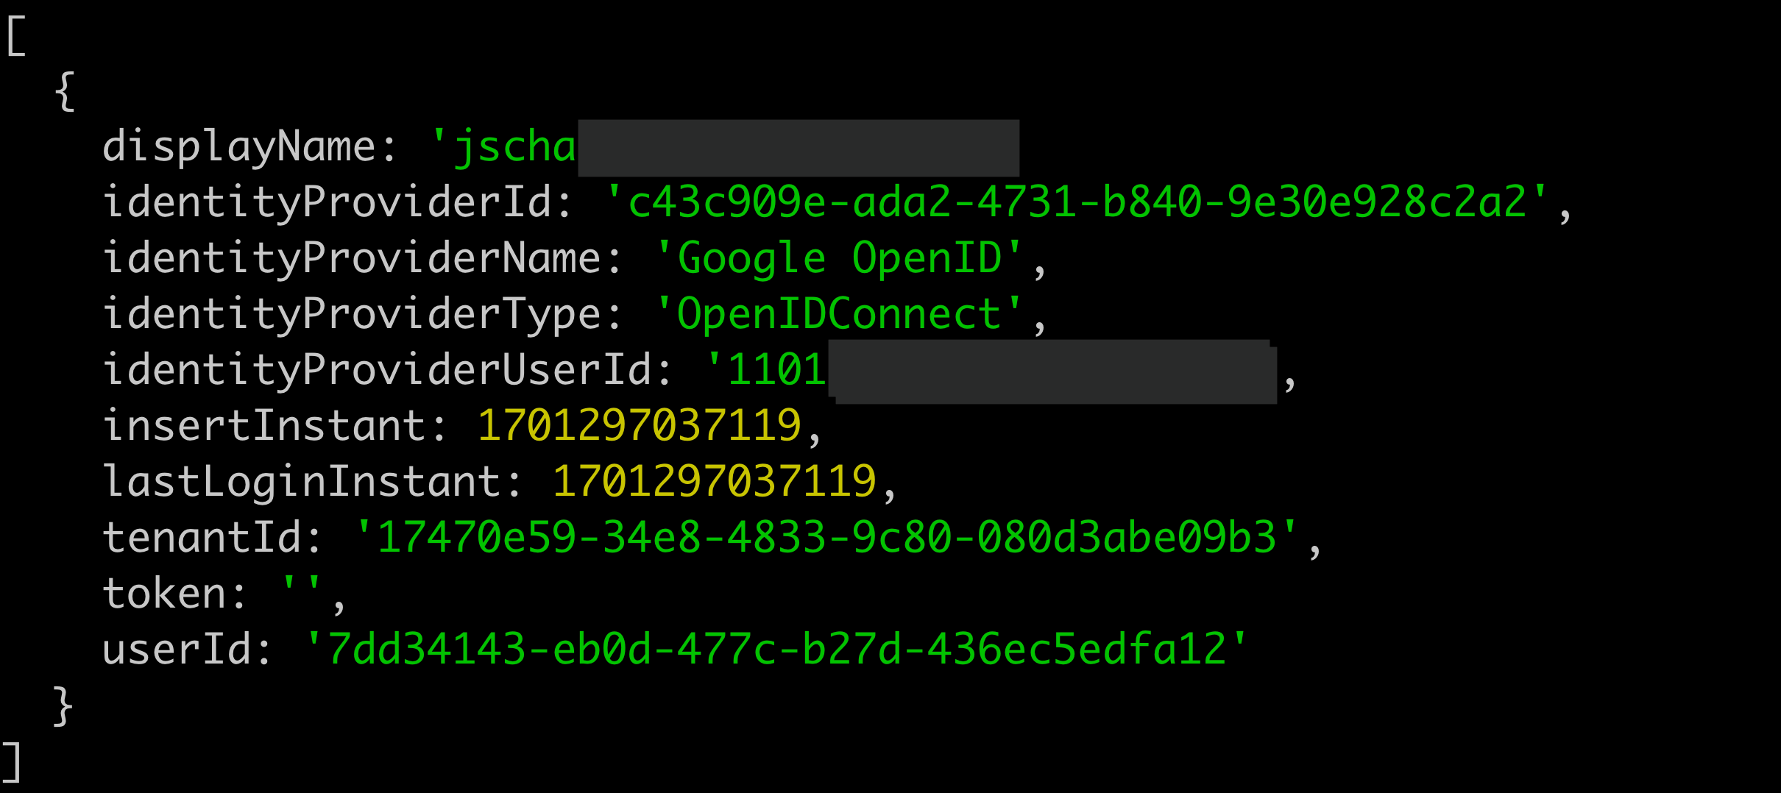The height and width of the screenshot is (793, 1781).
Task: Click the 'OpenIDConnect' string value
Action: pyautogui.click(x=839, y=314)
